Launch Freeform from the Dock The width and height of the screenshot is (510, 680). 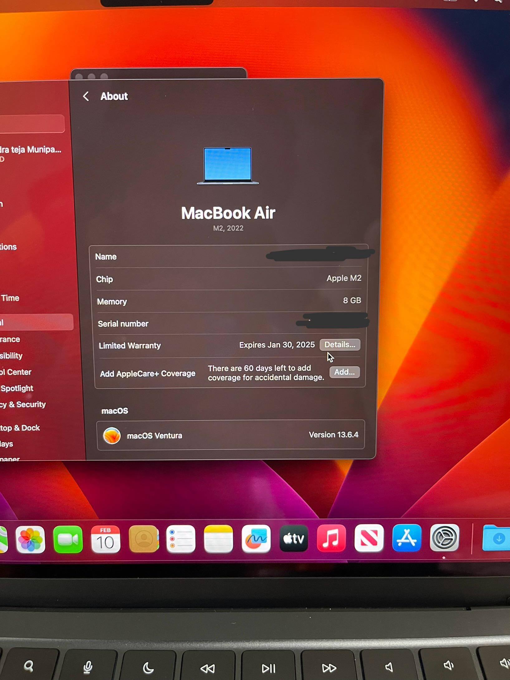tap(256, 539)
